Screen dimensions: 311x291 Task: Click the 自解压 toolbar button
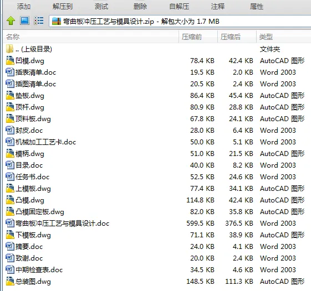[179, 6]
